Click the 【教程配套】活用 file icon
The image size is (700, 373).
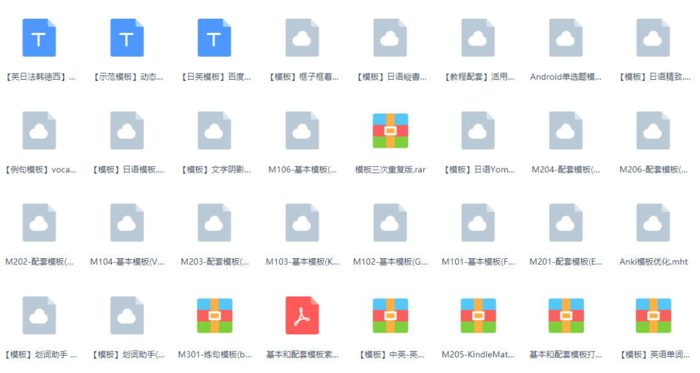(478, 38)
